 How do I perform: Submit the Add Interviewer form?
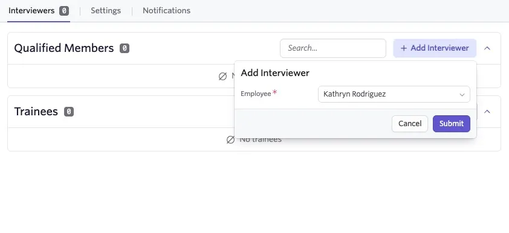(x=451, y=124)
